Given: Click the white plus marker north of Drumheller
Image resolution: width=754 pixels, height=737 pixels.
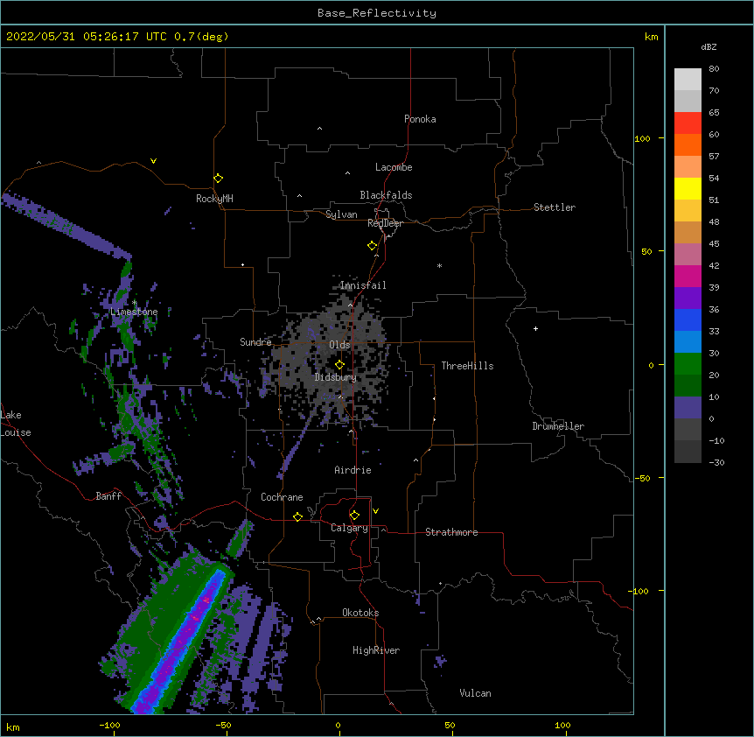Looking at the screenshot, I should pos(535,328).
